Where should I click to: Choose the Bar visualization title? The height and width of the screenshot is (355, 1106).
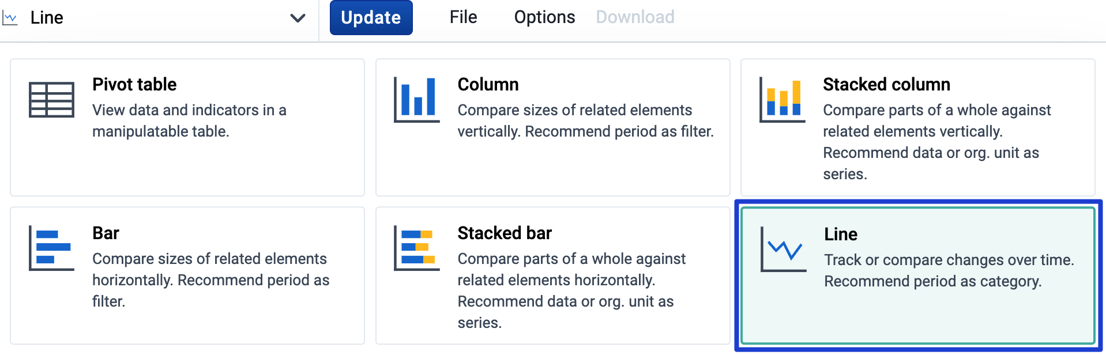click(106, 233)
